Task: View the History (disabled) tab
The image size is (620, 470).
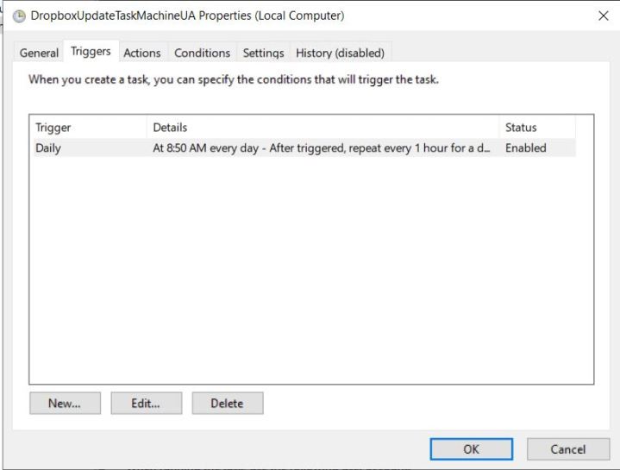Action: pos(340,53)
